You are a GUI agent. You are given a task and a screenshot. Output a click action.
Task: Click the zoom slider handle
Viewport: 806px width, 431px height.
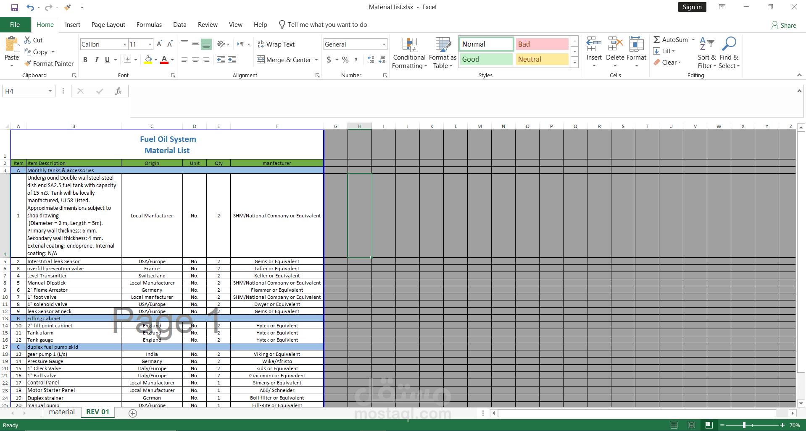(x=744, y=425)
